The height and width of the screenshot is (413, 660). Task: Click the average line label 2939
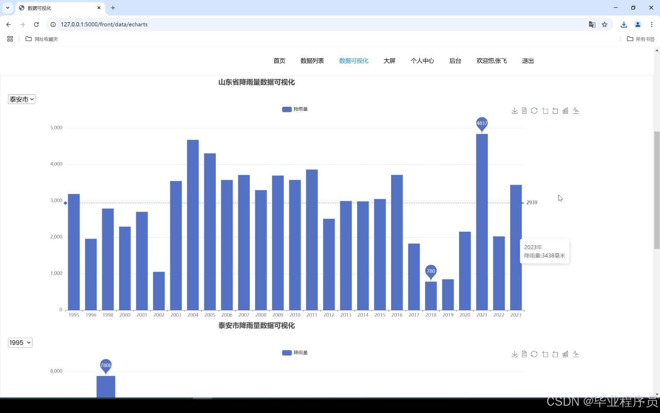[532, 203]
